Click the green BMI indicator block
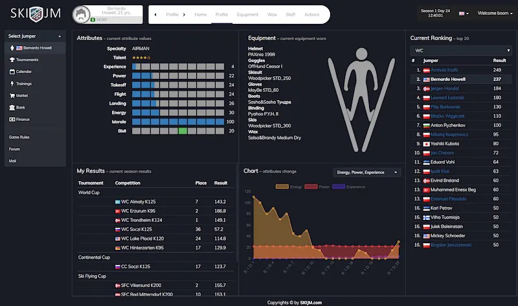Image resolution: width=518 pixels, height=306 pixels. click(183, 131)
